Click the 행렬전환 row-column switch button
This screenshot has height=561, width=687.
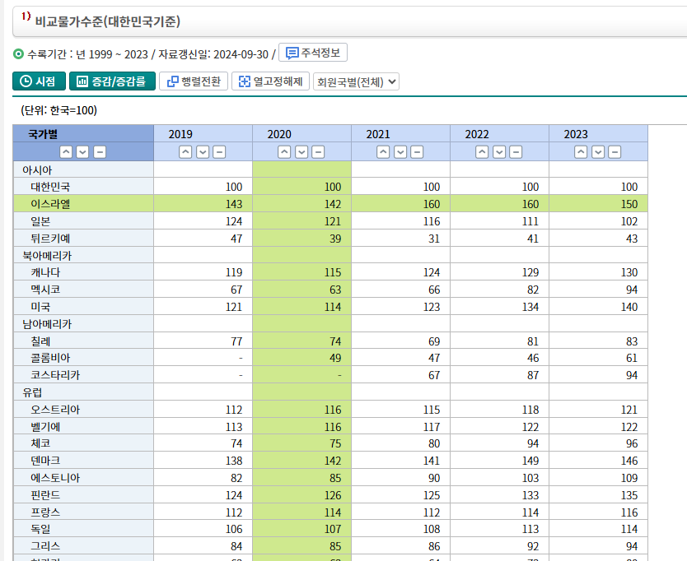(x=194, y=81)
